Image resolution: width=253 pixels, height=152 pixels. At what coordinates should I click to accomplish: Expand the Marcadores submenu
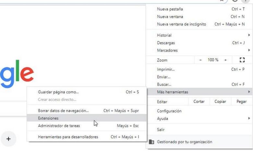coord(199,50)
